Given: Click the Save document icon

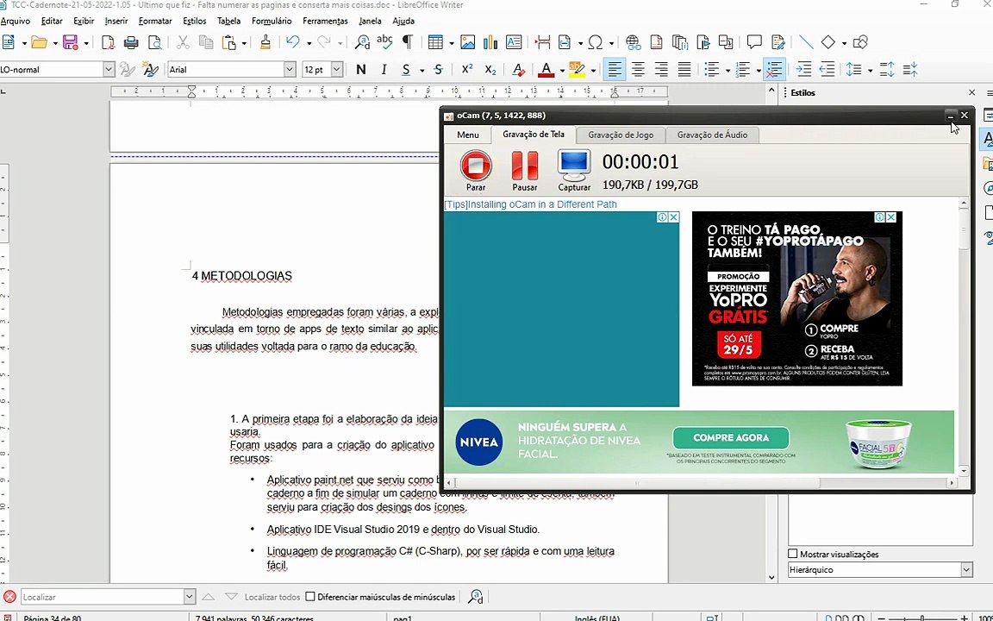Looking at the screenshot, I should click(x=71, y=42).
